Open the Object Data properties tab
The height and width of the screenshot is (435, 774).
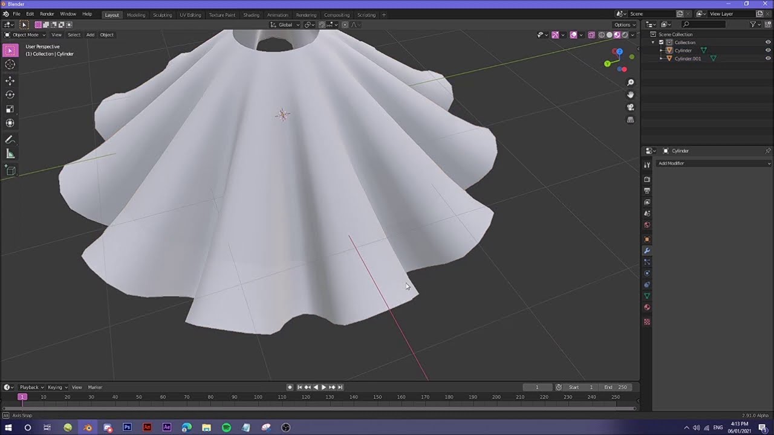pos(647,296)
